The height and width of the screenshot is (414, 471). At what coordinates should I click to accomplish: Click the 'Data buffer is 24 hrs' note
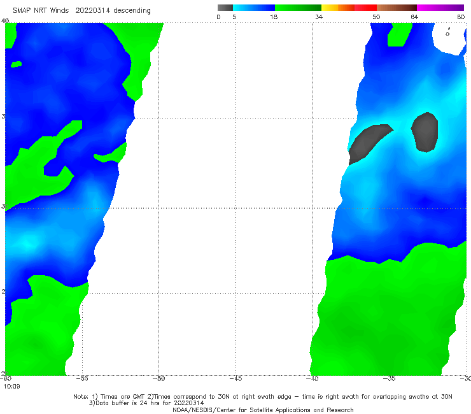(x=146, y=403)
